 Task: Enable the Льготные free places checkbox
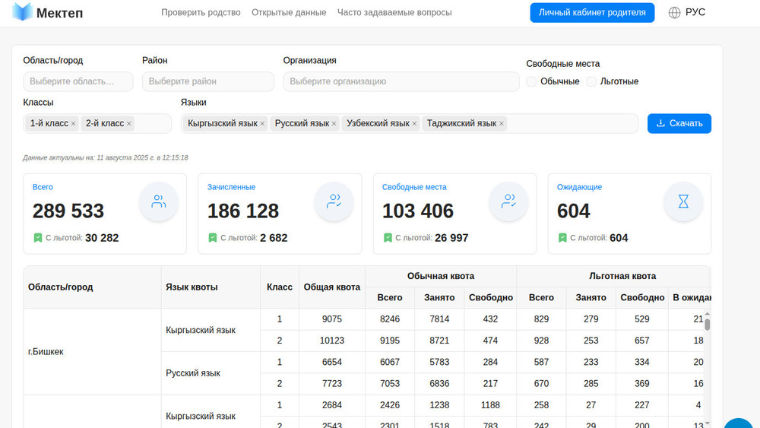pos(591,81)
